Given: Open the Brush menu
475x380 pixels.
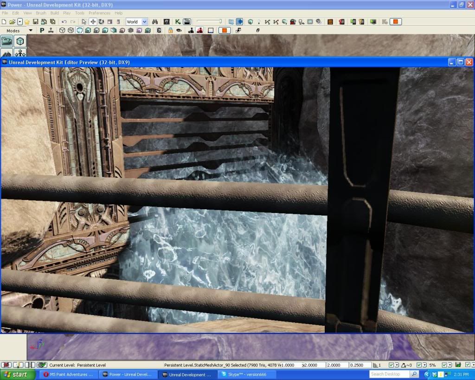Looking at the screenshot, I should tap(41, 13).
